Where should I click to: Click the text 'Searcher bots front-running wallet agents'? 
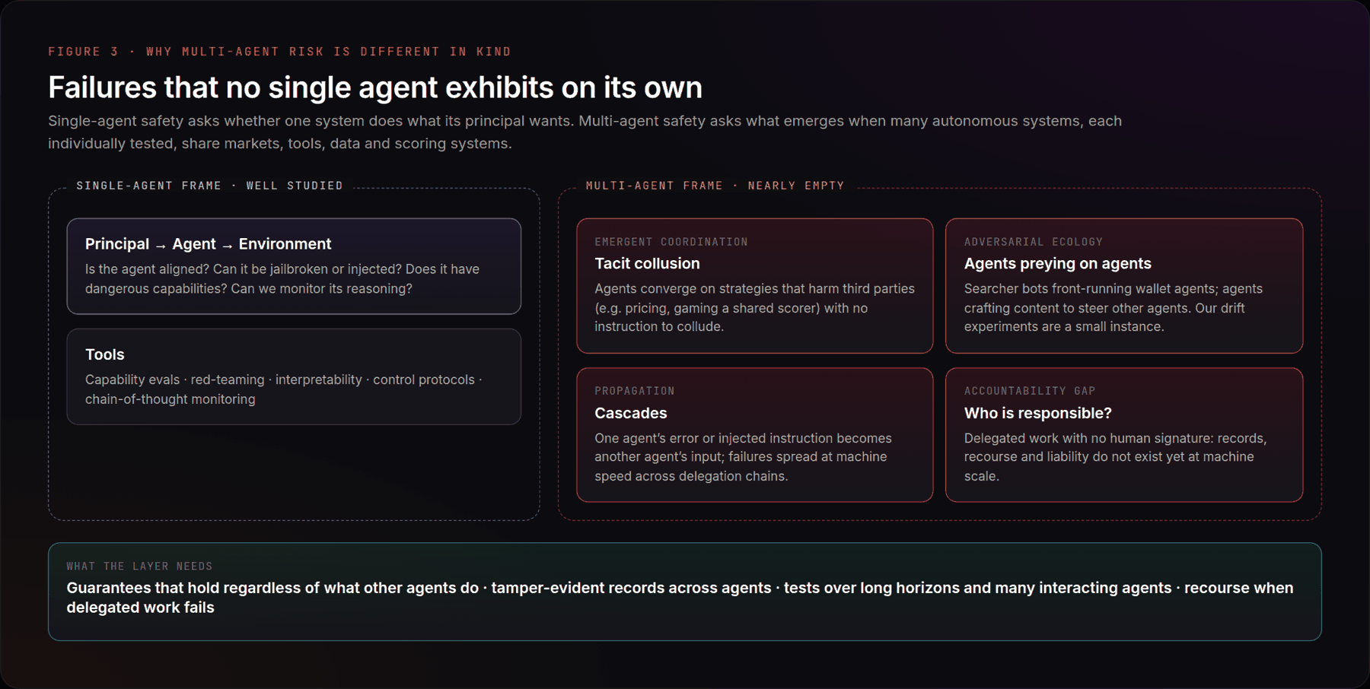1113,308
